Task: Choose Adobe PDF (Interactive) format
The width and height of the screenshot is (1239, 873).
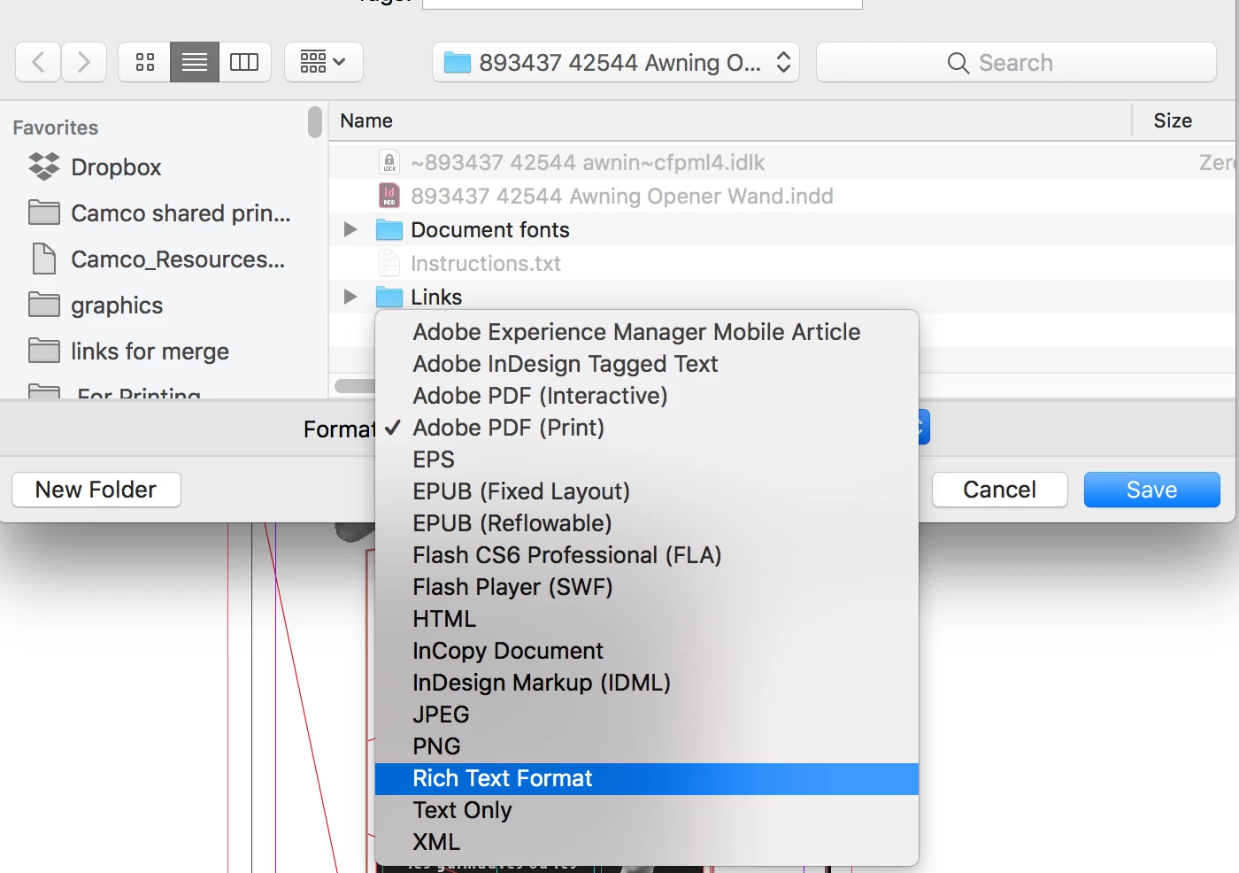Action: coord(647,396)
